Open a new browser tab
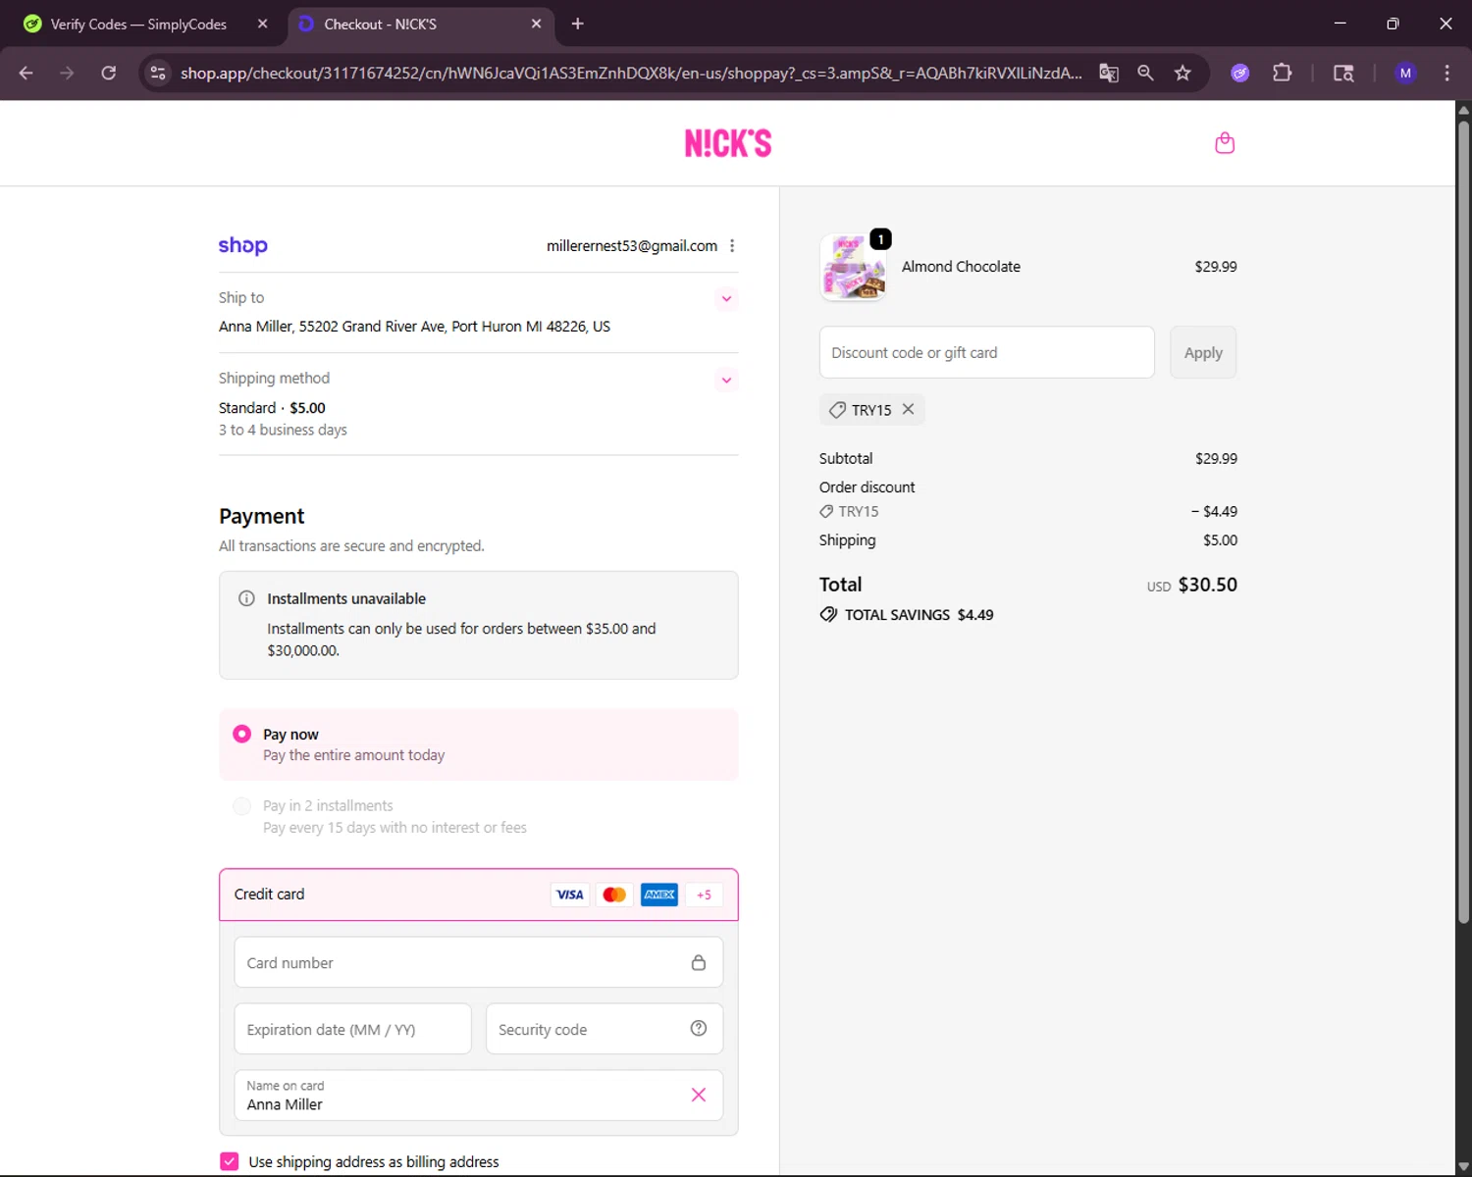 (578, 24)
